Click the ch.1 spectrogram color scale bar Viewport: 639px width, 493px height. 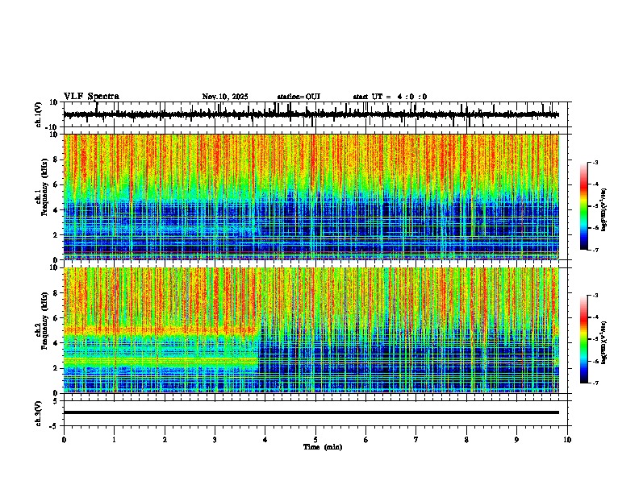click(584, 206)
